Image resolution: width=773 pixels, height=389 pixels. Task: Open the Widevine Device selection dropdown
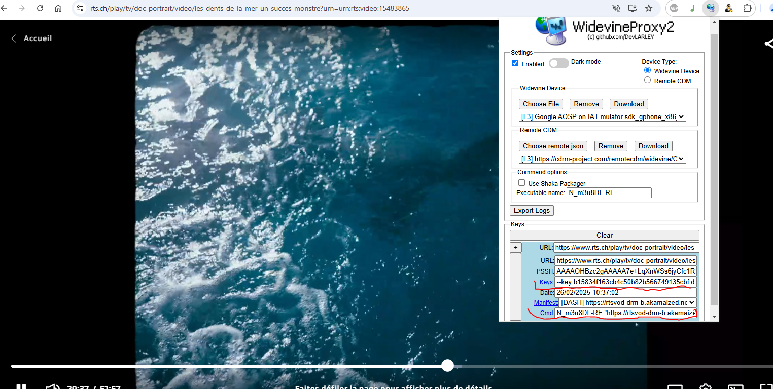(602, 117)
